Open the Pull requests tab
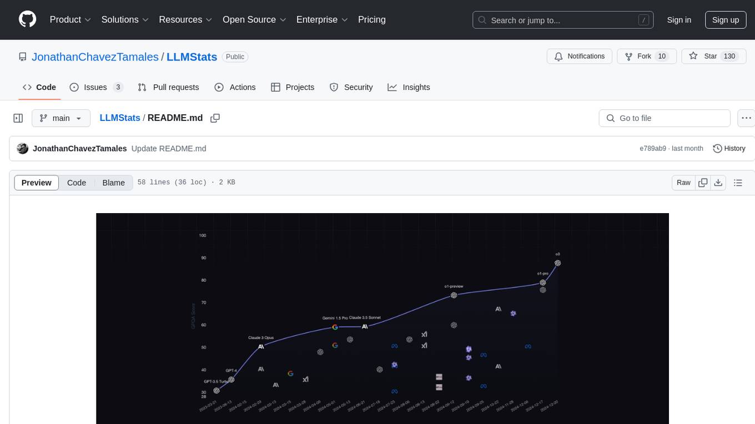Screen dimensions: 755x424 coord(168,87)
